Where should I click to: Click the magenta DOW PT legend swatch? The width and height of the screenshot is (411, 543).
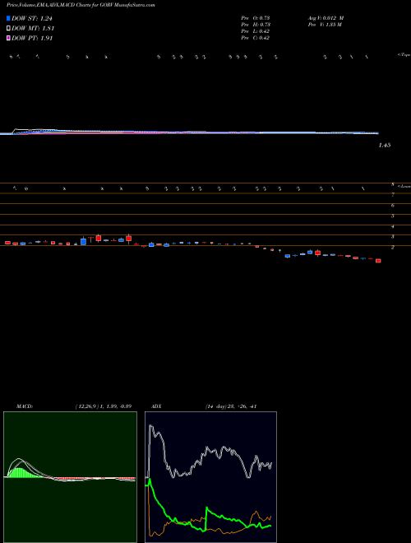(8, 38)
